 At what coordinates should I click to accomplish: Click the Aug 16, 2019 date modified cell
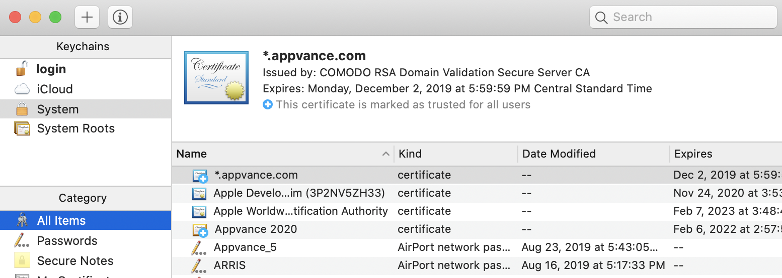pos(593,265)
